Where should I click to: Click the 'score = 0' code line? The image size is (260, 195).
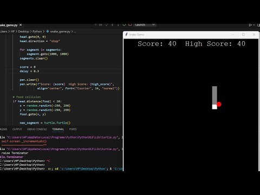pos(28,67)
